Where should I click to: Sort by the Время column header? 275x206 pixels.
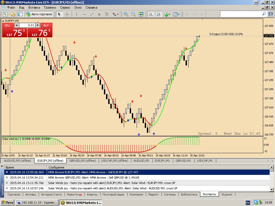pos(26,167)
